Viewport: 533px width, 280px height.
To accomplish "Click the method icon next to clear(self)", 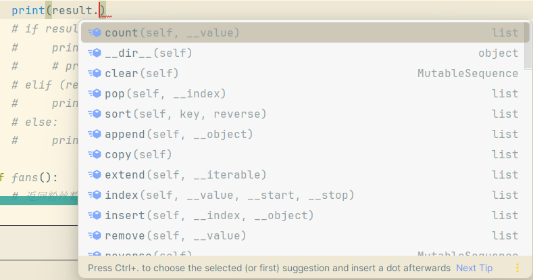I will [95, 73].
